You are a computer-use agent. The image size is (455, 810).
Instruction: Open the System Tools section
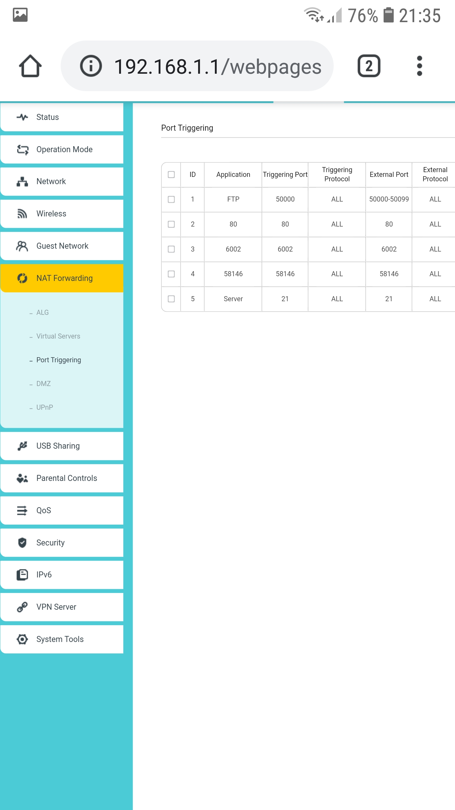tap(62, 639)
